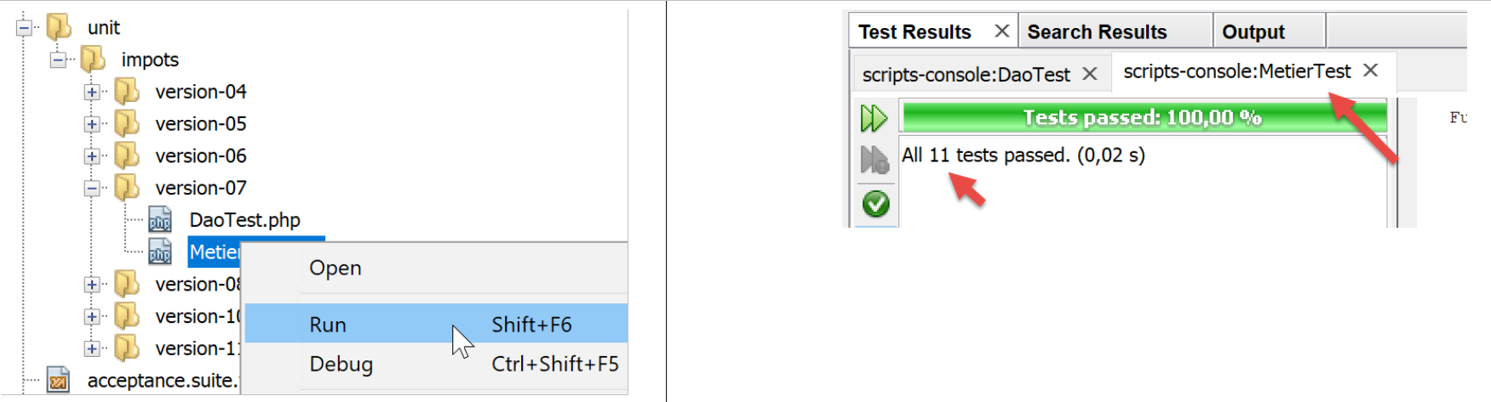
Task: Click the unit folder icon
Action: [x=59, y=27]
